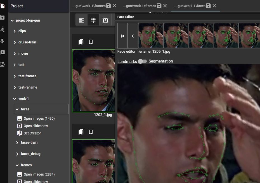
Task: Click single bookmark icon above second face thumbnail
Action: click(x=91, y=132)
